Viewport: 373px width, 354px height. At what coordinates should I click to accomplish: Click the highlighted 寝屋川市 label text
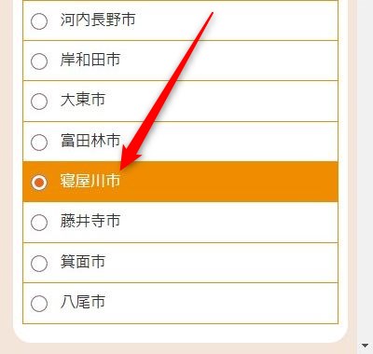coord(90,181)
